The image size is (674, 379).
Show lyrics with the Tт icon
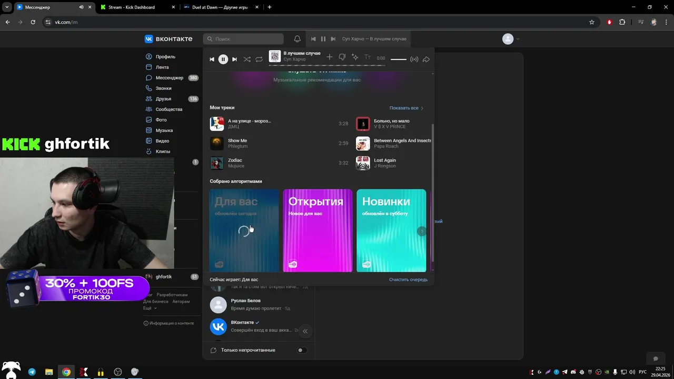(368, 57)
